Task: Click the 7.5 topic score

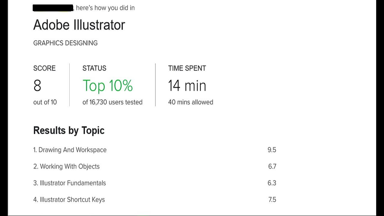Action: (x=272, y=199)
